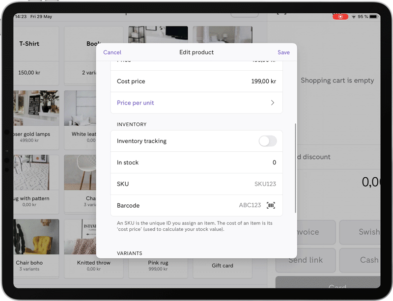Select the White leather product thumbnail
The height and width of the screenshot is (301, 393).
coord(80,108)
